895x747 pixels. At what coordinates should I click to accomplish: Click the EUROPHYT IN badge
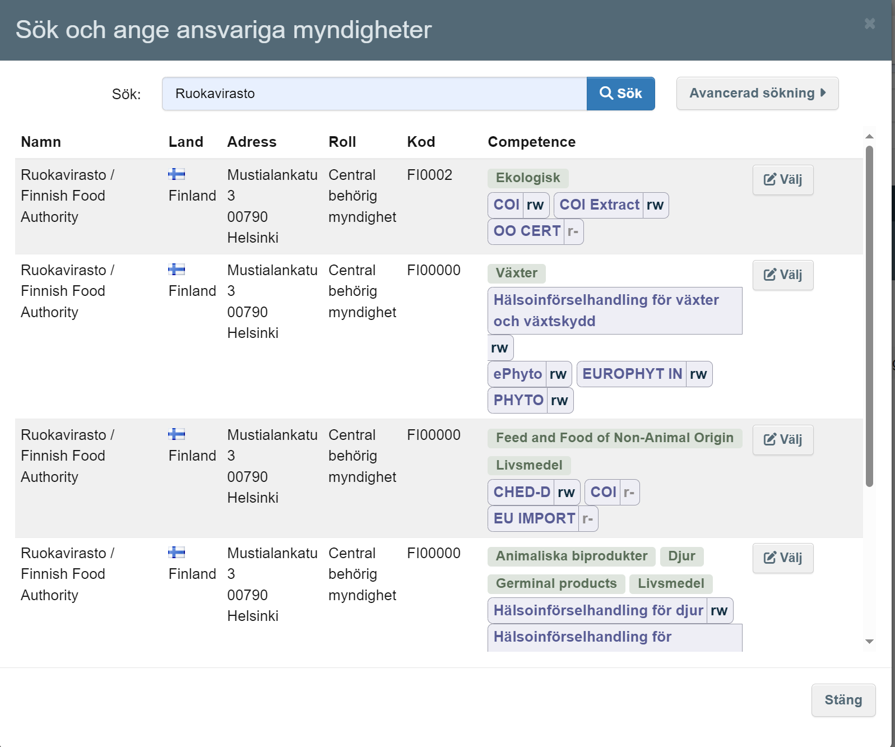tap(644, 374)
